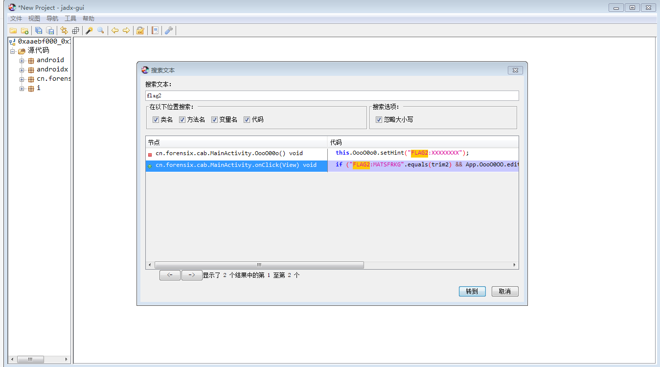This screenshot has width=660, height=367.
Task: Open preferences with the wrench icon
Action: 169,30
